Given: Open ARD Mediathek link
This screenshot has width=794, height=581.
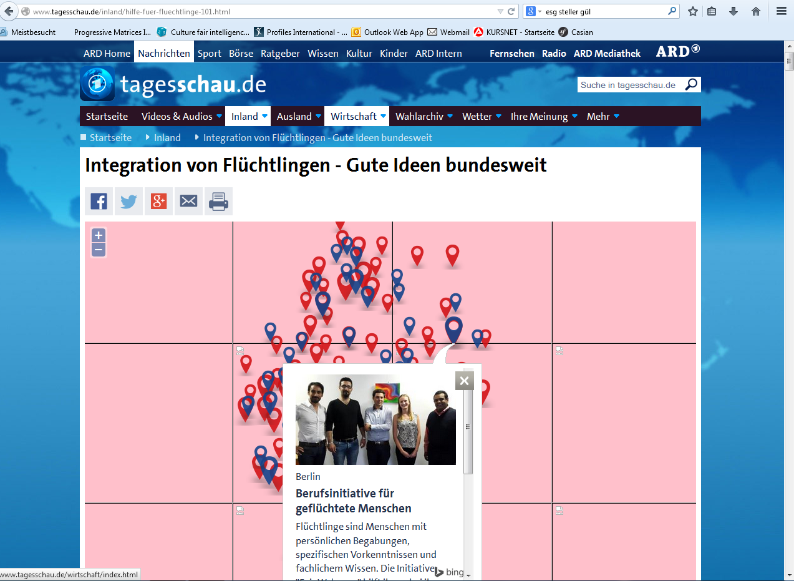Looking at the screenshot, I should [x=607, y=53].
